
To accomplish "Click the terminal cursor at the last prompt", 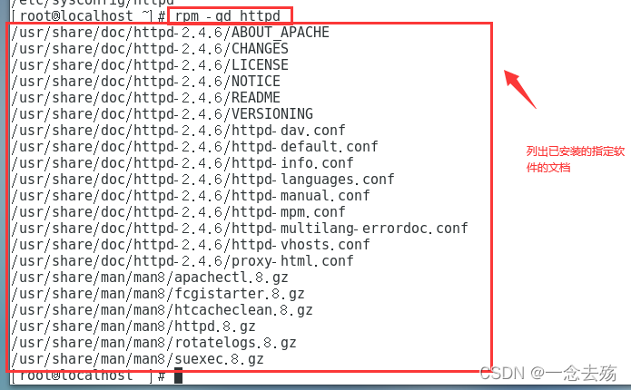I will click(178, 375).
